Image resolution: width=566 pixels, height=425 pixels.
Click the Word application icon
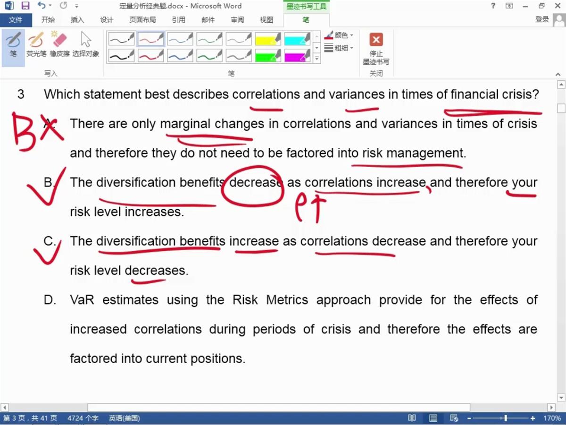[9, 6]
